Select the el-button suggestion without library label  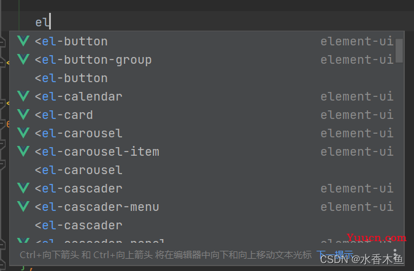point(202,78)
